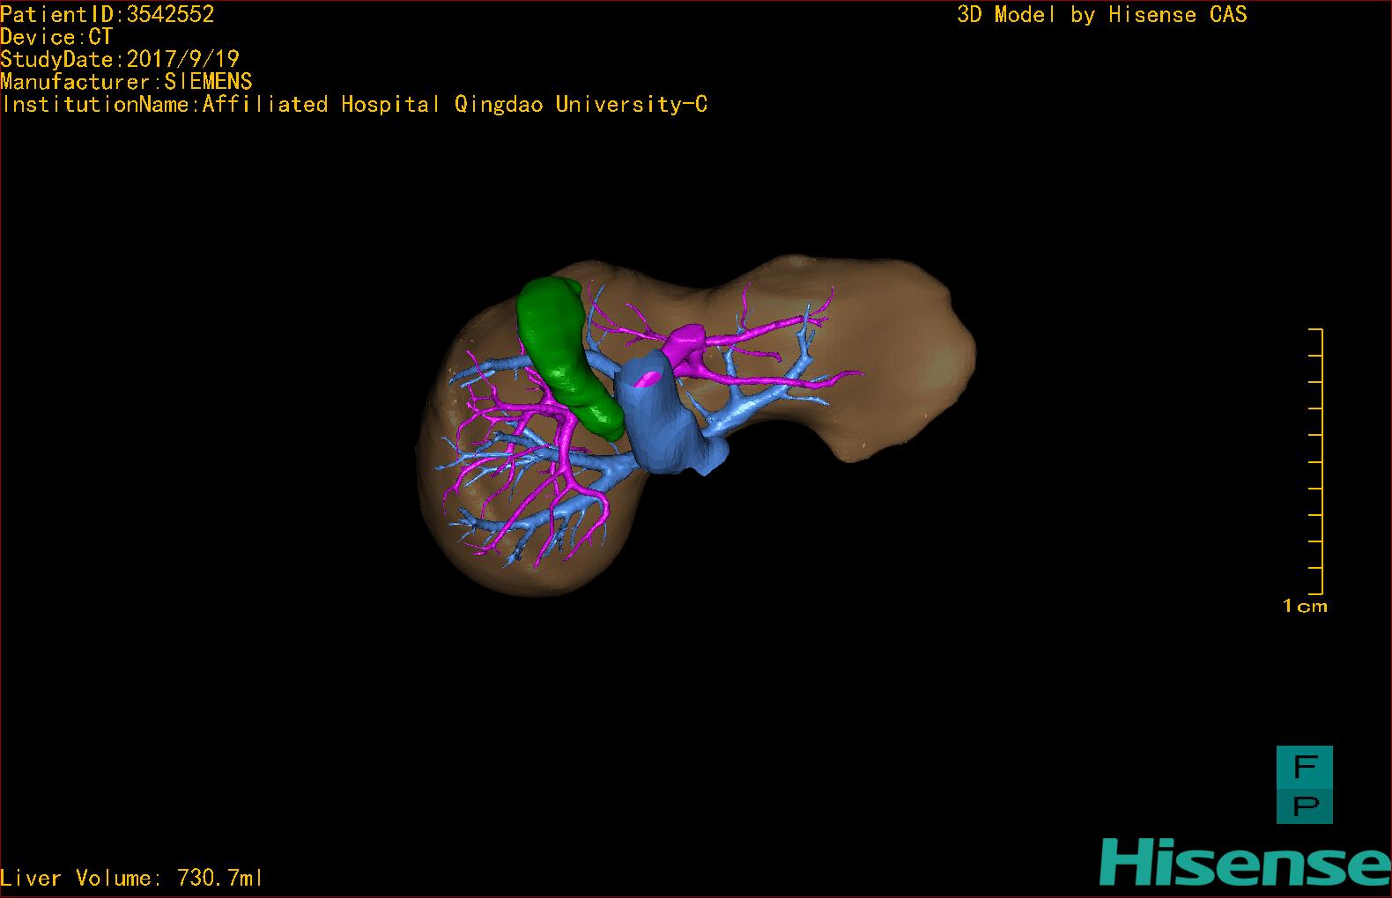Click '3D Model by Hisense CAS' text
1392x898 pixels.
(1102, 15)
